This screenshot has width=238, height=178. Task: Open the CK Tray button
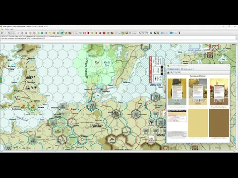point(117,33)
